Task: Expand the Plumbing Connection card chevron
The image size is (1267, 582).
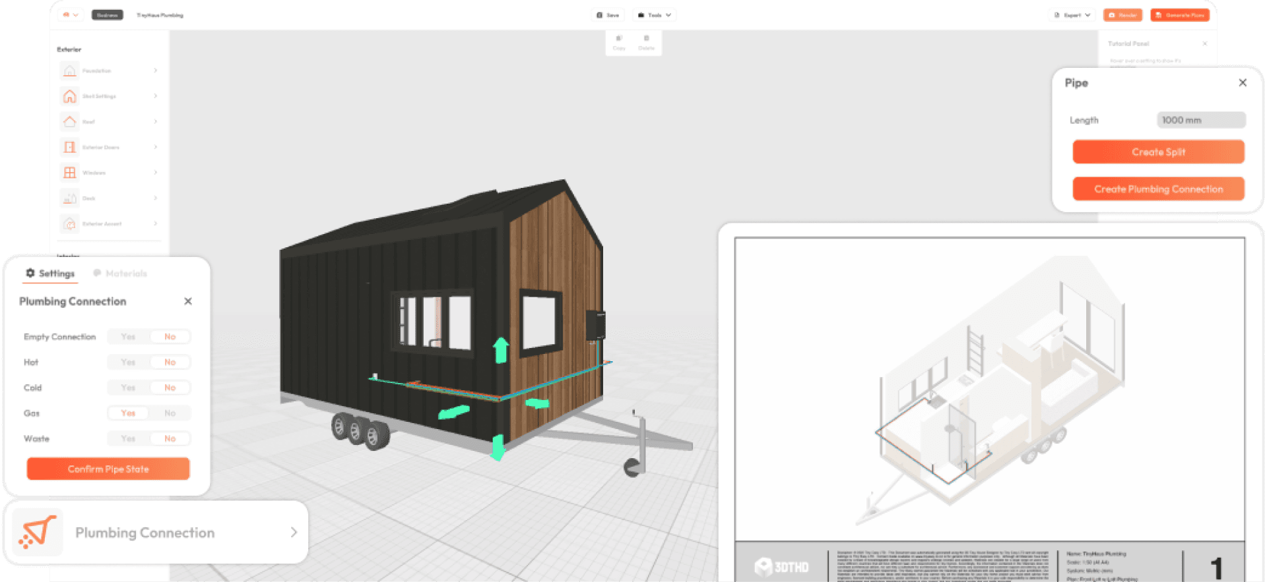Action: tap(294, 533)
